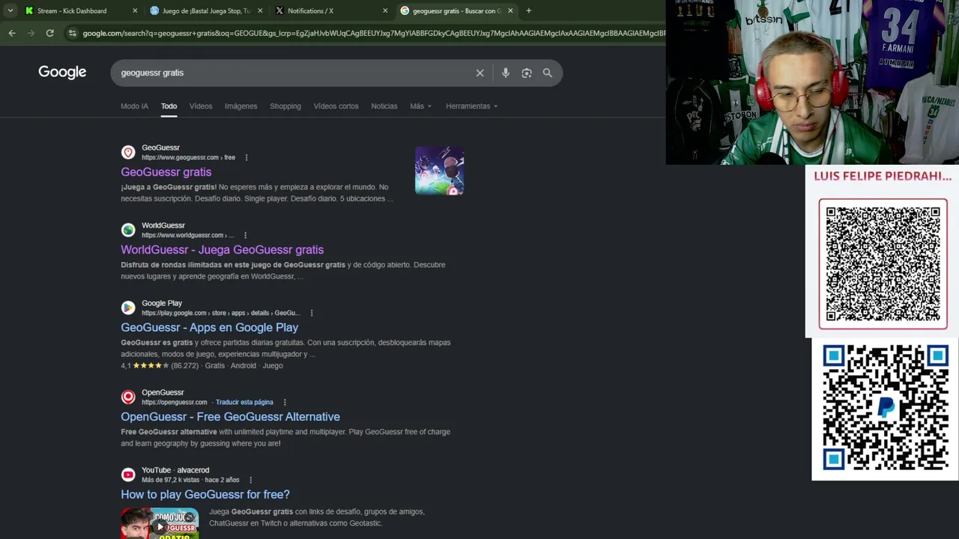The image size is (959, 539).
Task: Click the Google Play favicon
Action: (128, 308)
